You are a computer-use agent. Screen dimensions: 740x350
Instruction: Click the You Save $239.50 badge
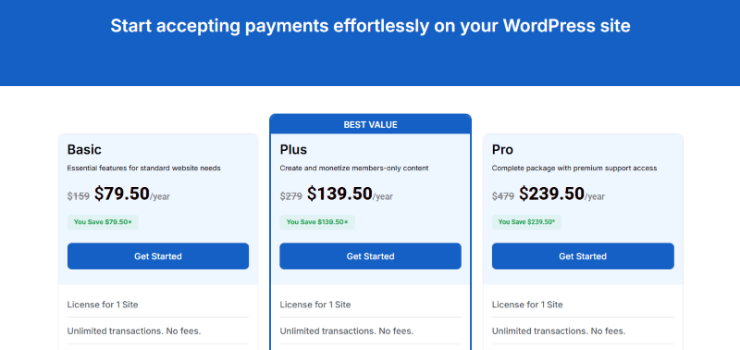tap(526, 222)
